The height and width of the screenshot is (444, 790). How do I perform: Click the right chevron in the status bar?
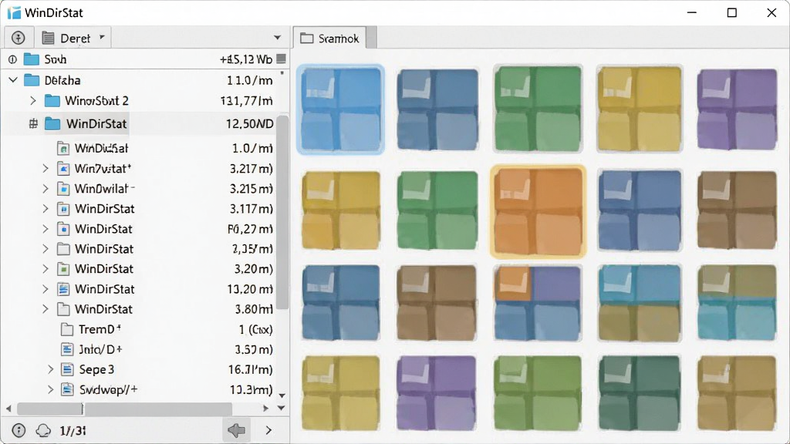click(268, 430)
